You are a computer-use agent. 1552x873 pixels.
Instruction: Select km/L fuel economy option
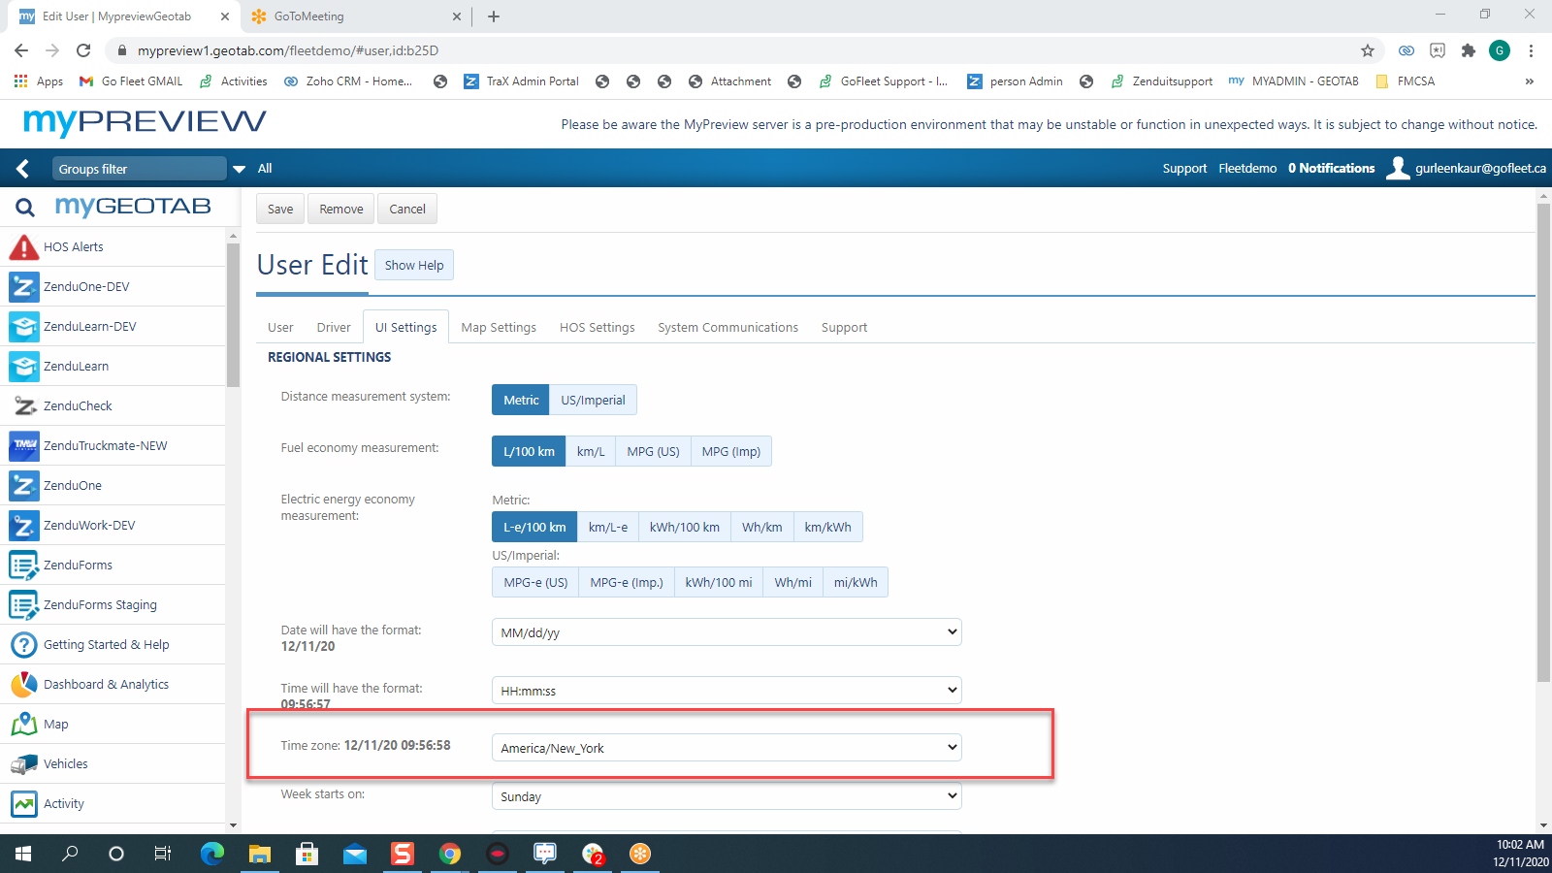[x=591, y=451]
